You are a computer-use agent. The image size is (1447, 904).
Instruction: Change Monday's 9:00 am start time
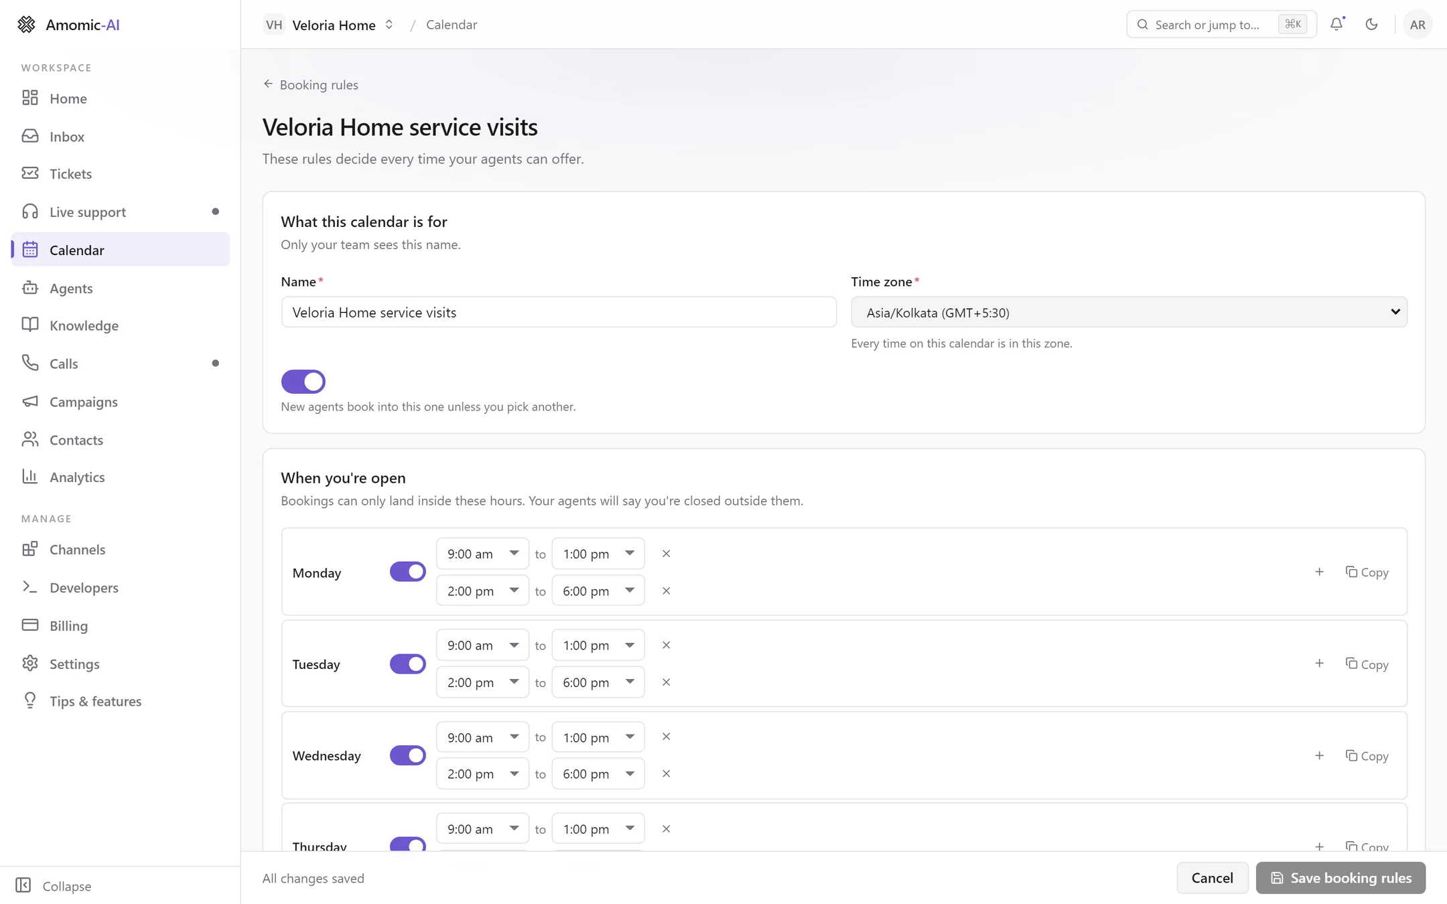coord(482,554)
